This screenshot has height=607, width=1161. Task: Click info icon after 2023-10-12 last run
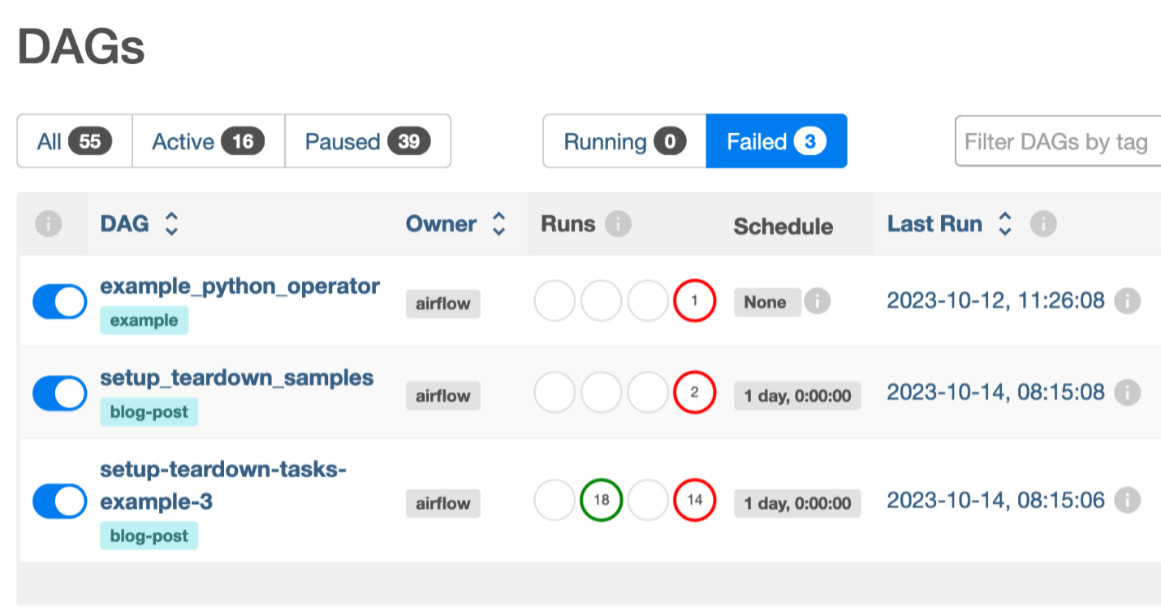click(1127, 301)
